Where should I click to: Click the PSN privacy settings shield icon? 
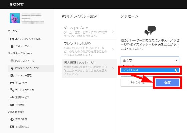(x=12, y=68)
